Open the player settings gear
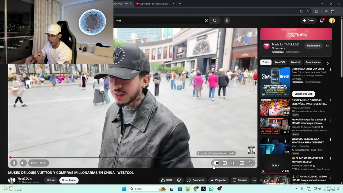The height and width of the screenshot is (193, 343). pyautogui.click(x=233, y=163)
